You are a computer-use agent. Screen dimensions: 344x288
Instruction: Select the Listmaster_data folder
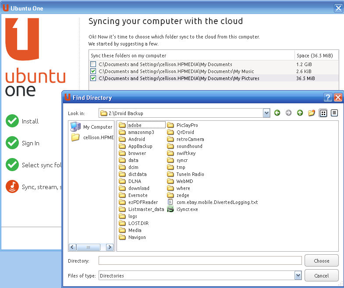click(141, 209)
